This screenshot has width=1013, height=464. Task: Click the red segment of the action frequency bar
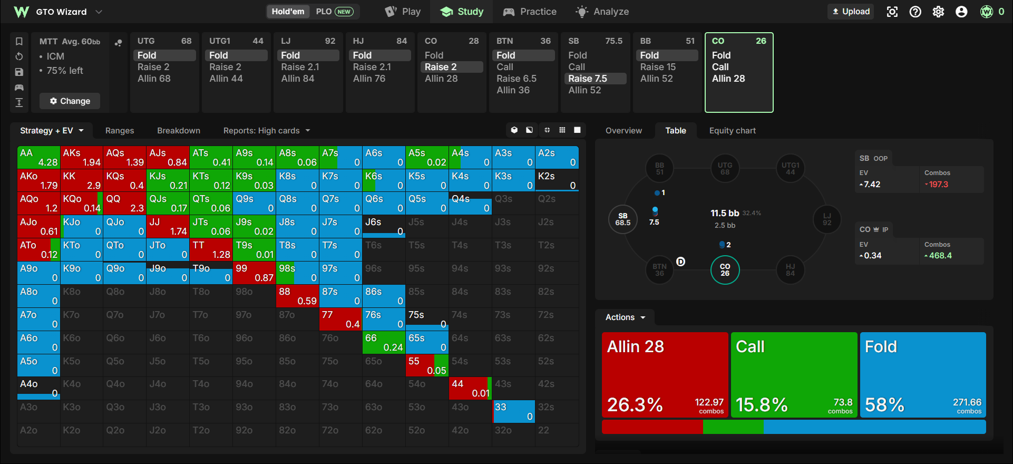[x=652, y=427]
